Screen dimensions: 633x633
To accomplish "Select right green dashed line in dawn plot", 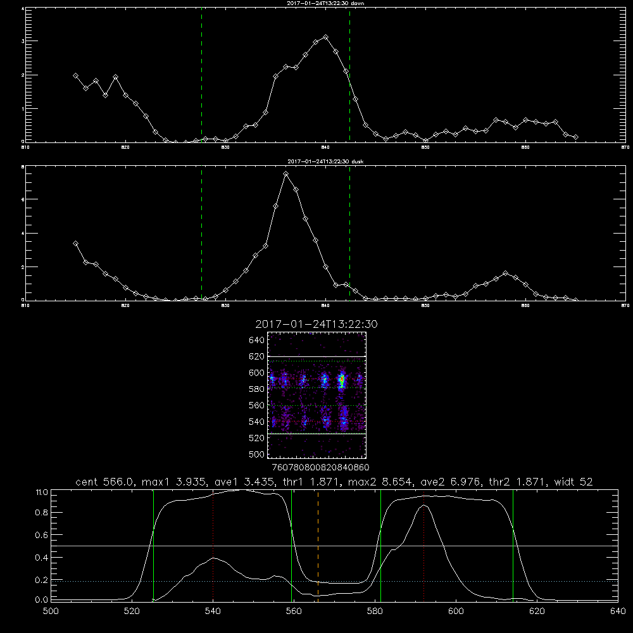I will tap(349, 75).
